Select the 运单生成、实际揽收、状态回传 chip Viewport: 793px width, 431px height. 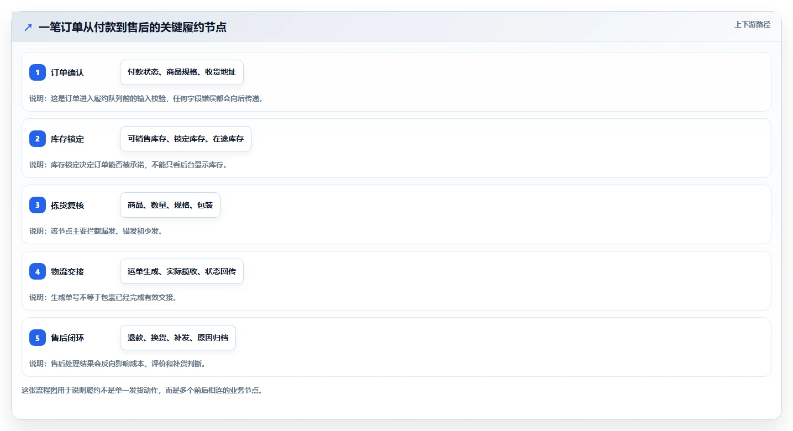[x=182, y=271]
